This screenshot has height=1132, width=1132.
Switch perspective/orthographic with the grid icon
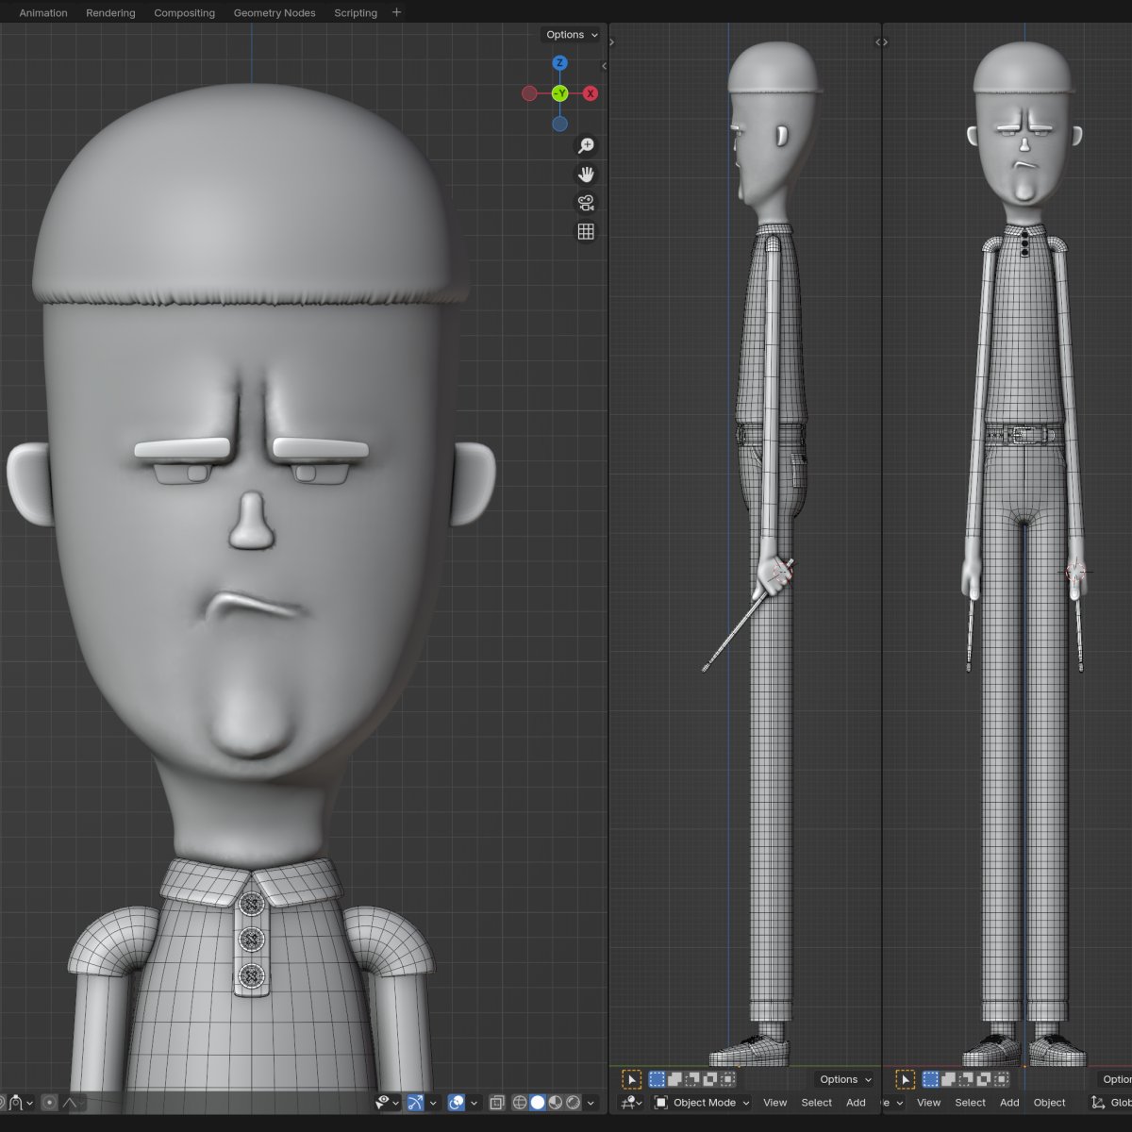pos(586,232)
